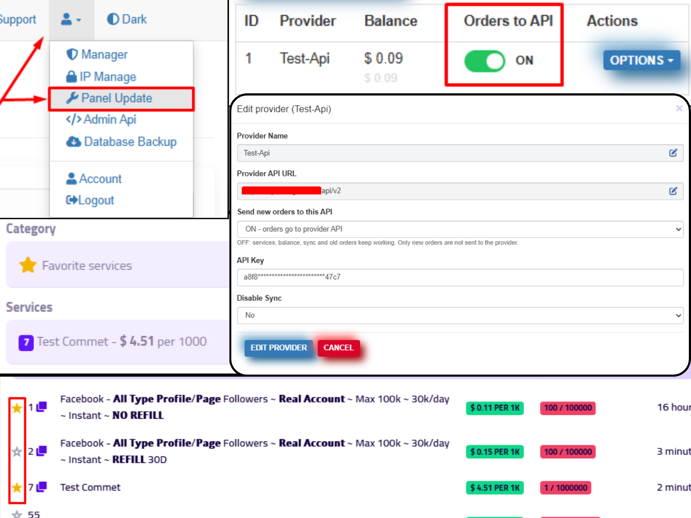
Task: Open Manager from the account menu
Action: [x=97, y=54]
